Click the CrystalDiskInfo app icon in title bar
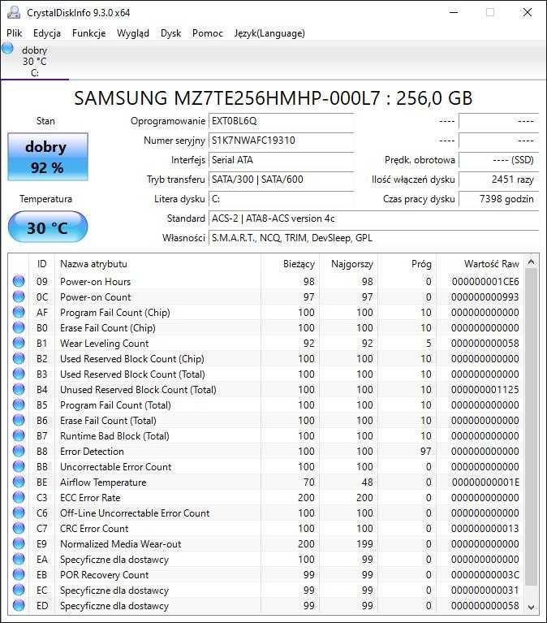Screen dimensions: 547x623 [14, 12]
